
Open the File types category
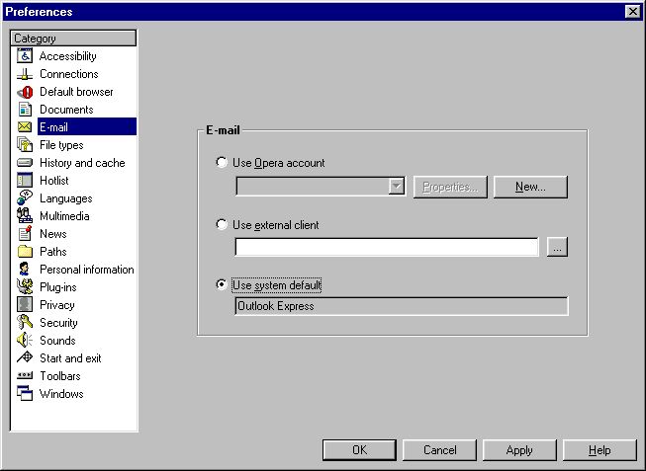pyautogui.click(x=61, y=145)
